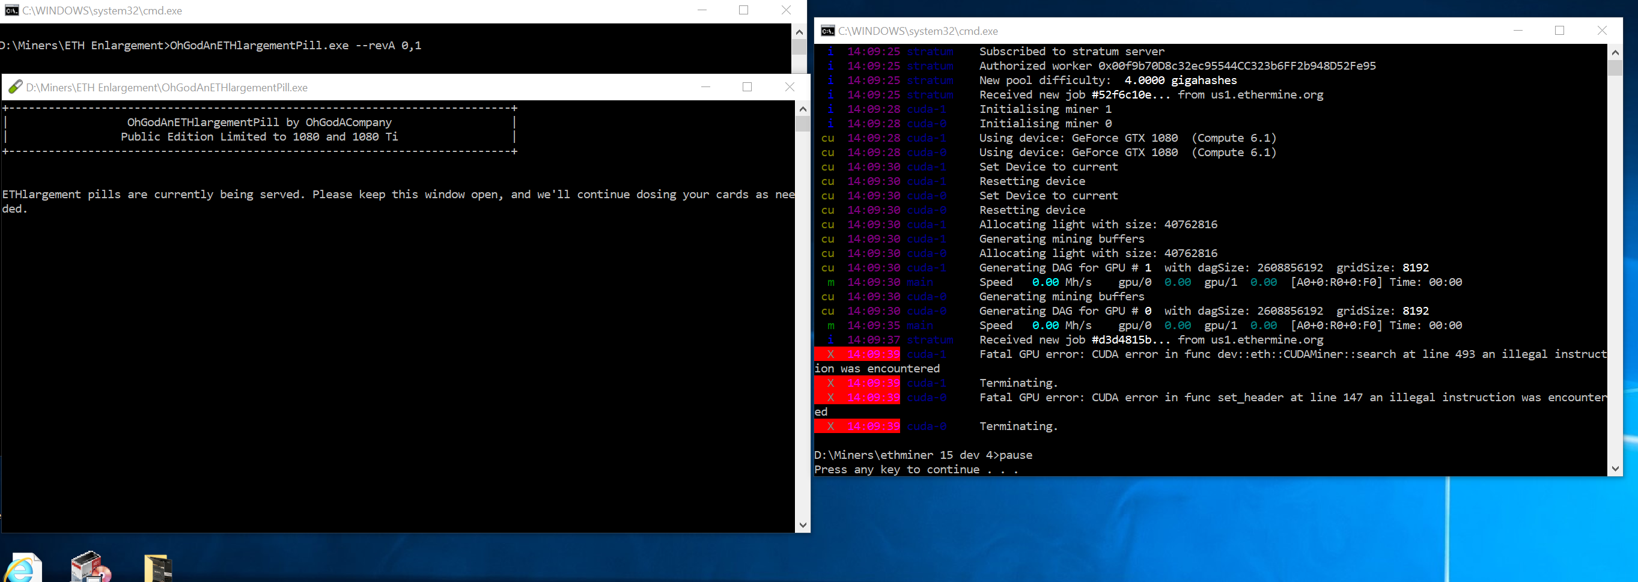1638x582 pixels.
Task: Click 'Received new job #52f6c10e...' log line
Action: tap(1151, 95)
